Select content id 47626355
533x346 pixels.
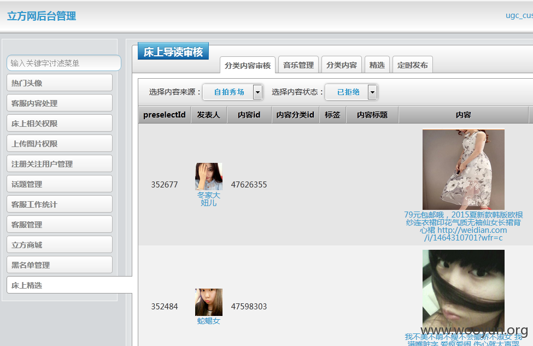coord(249,185)
